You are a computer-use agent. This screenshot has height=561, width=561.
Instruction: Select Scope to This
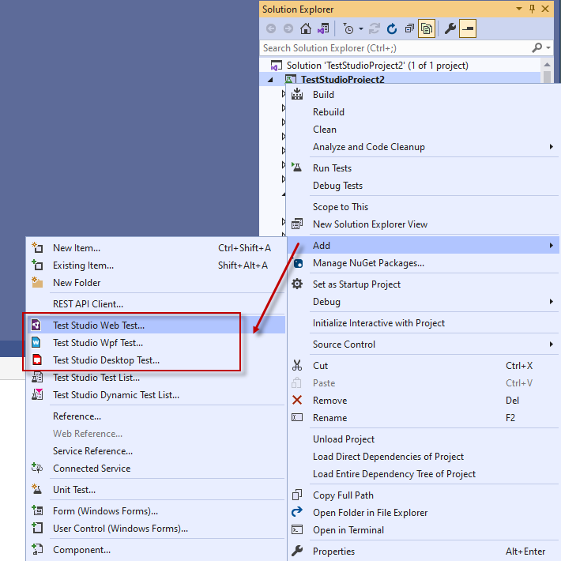click(423, 207)
